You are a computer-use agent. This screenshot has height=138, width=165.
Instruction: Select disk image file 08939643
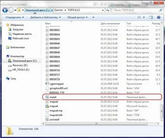point(52,30)
